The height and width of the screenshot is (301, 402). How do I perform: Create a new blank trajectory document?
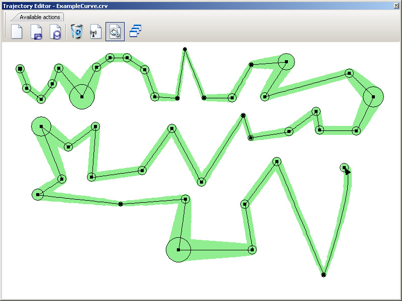click(17, 32)
